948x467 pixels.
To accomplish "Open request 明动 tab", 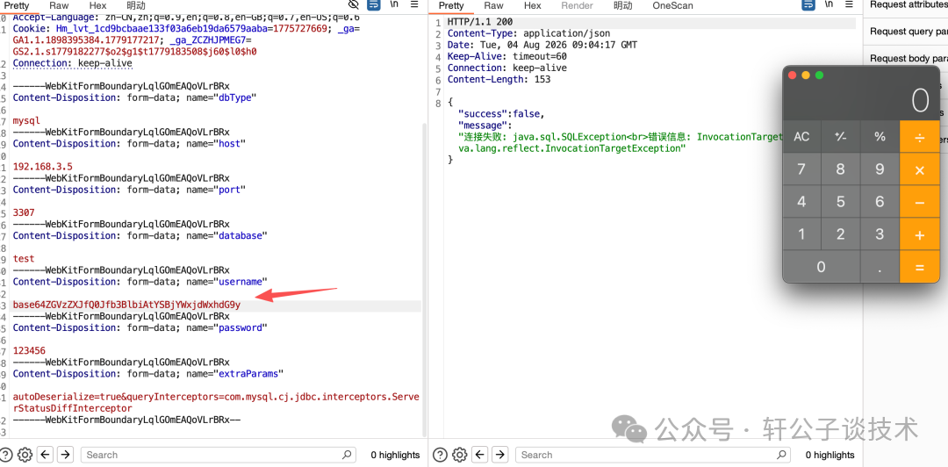I will (136, 5).
